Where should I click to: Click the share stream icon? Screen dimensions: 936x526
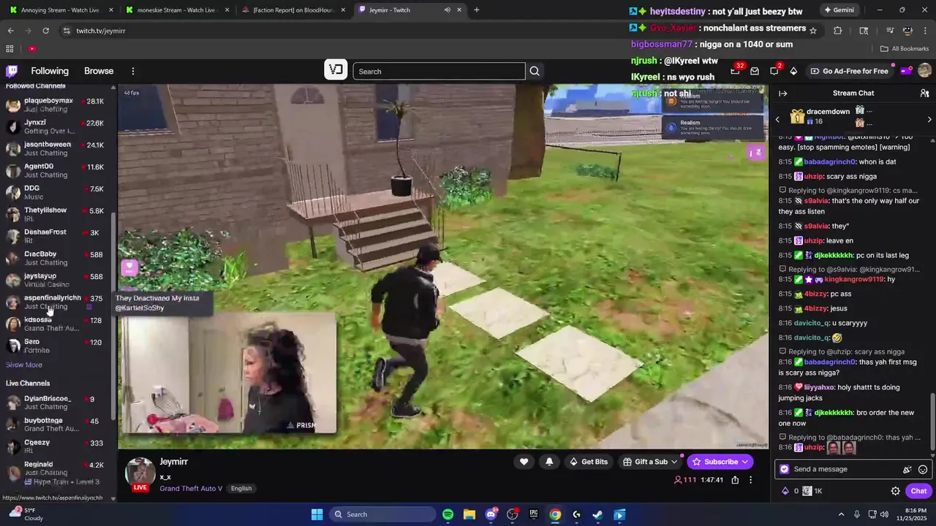point(735,480)
